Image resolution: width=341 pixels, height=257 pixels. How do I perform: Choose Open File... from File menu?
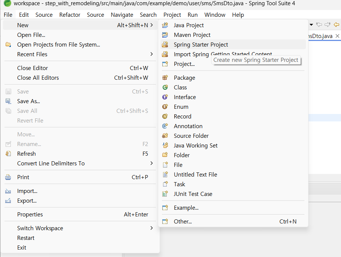[x=80, y=35]
